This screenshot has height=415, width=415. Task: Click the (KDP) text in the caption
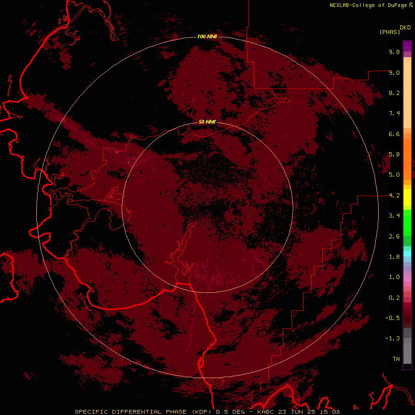tap(202, 412)
